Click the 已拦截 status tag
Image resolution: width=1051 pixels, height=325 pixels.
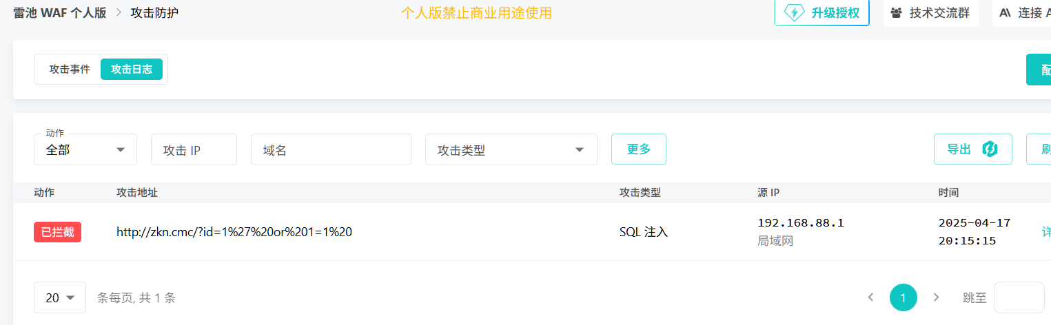pos(57,232)
